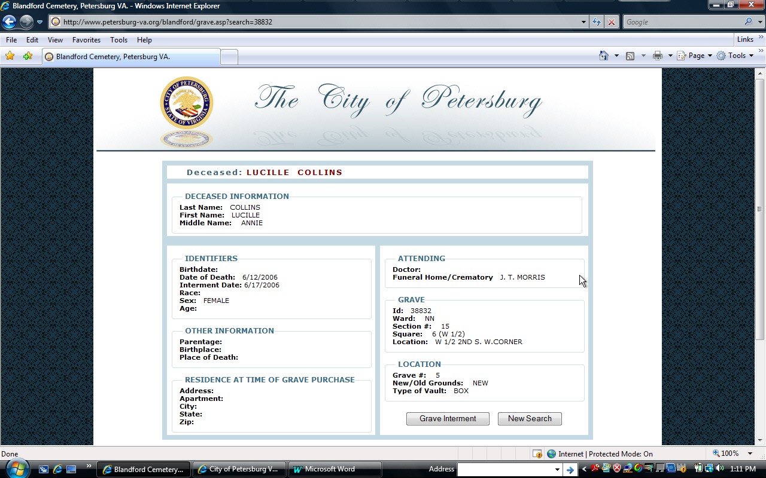
Task: Click the Interment Date 6/17/2006
Action: click(262, 285)
